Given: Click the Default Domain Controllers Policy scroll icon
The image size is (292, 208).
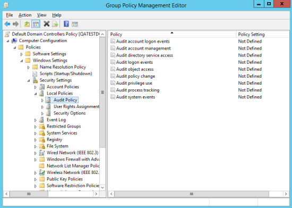Looking at the screenshot, I should 7,34.
